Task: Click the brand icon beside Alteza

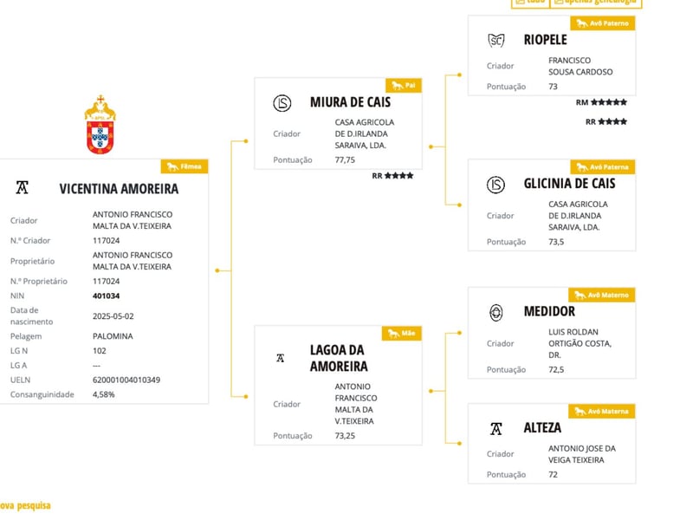Action: [496, 429]
